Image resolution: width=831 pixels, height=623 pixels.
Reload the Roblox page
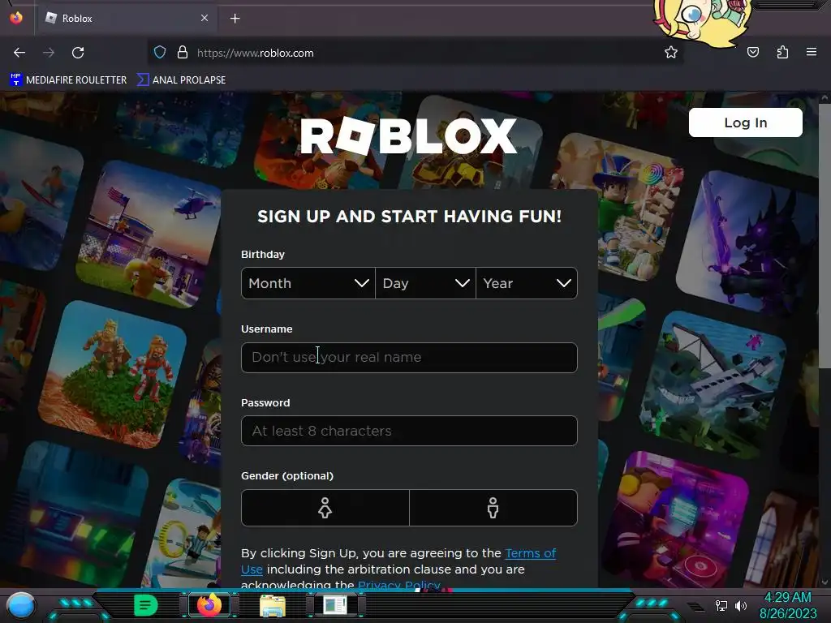(x=78, y=53)
